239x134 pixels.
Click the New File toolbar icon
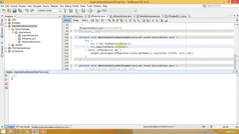tap(4, 11)
